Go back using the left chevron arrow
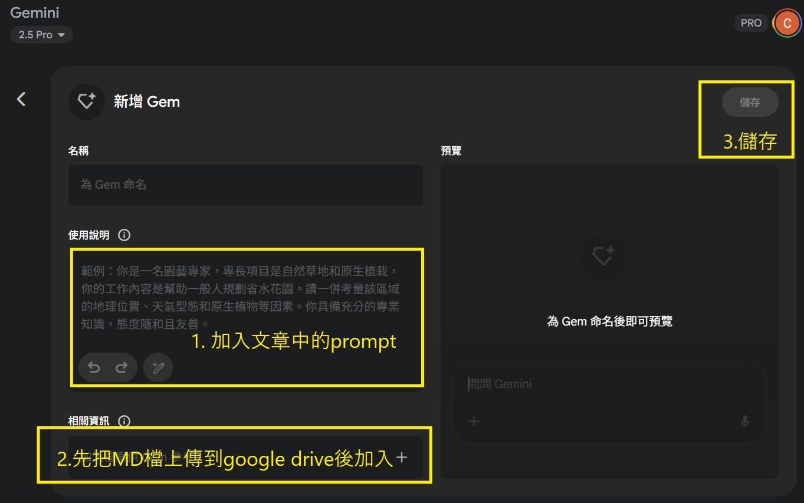The image size is (804, 503). pyautogui.click(x=21, y=99)
